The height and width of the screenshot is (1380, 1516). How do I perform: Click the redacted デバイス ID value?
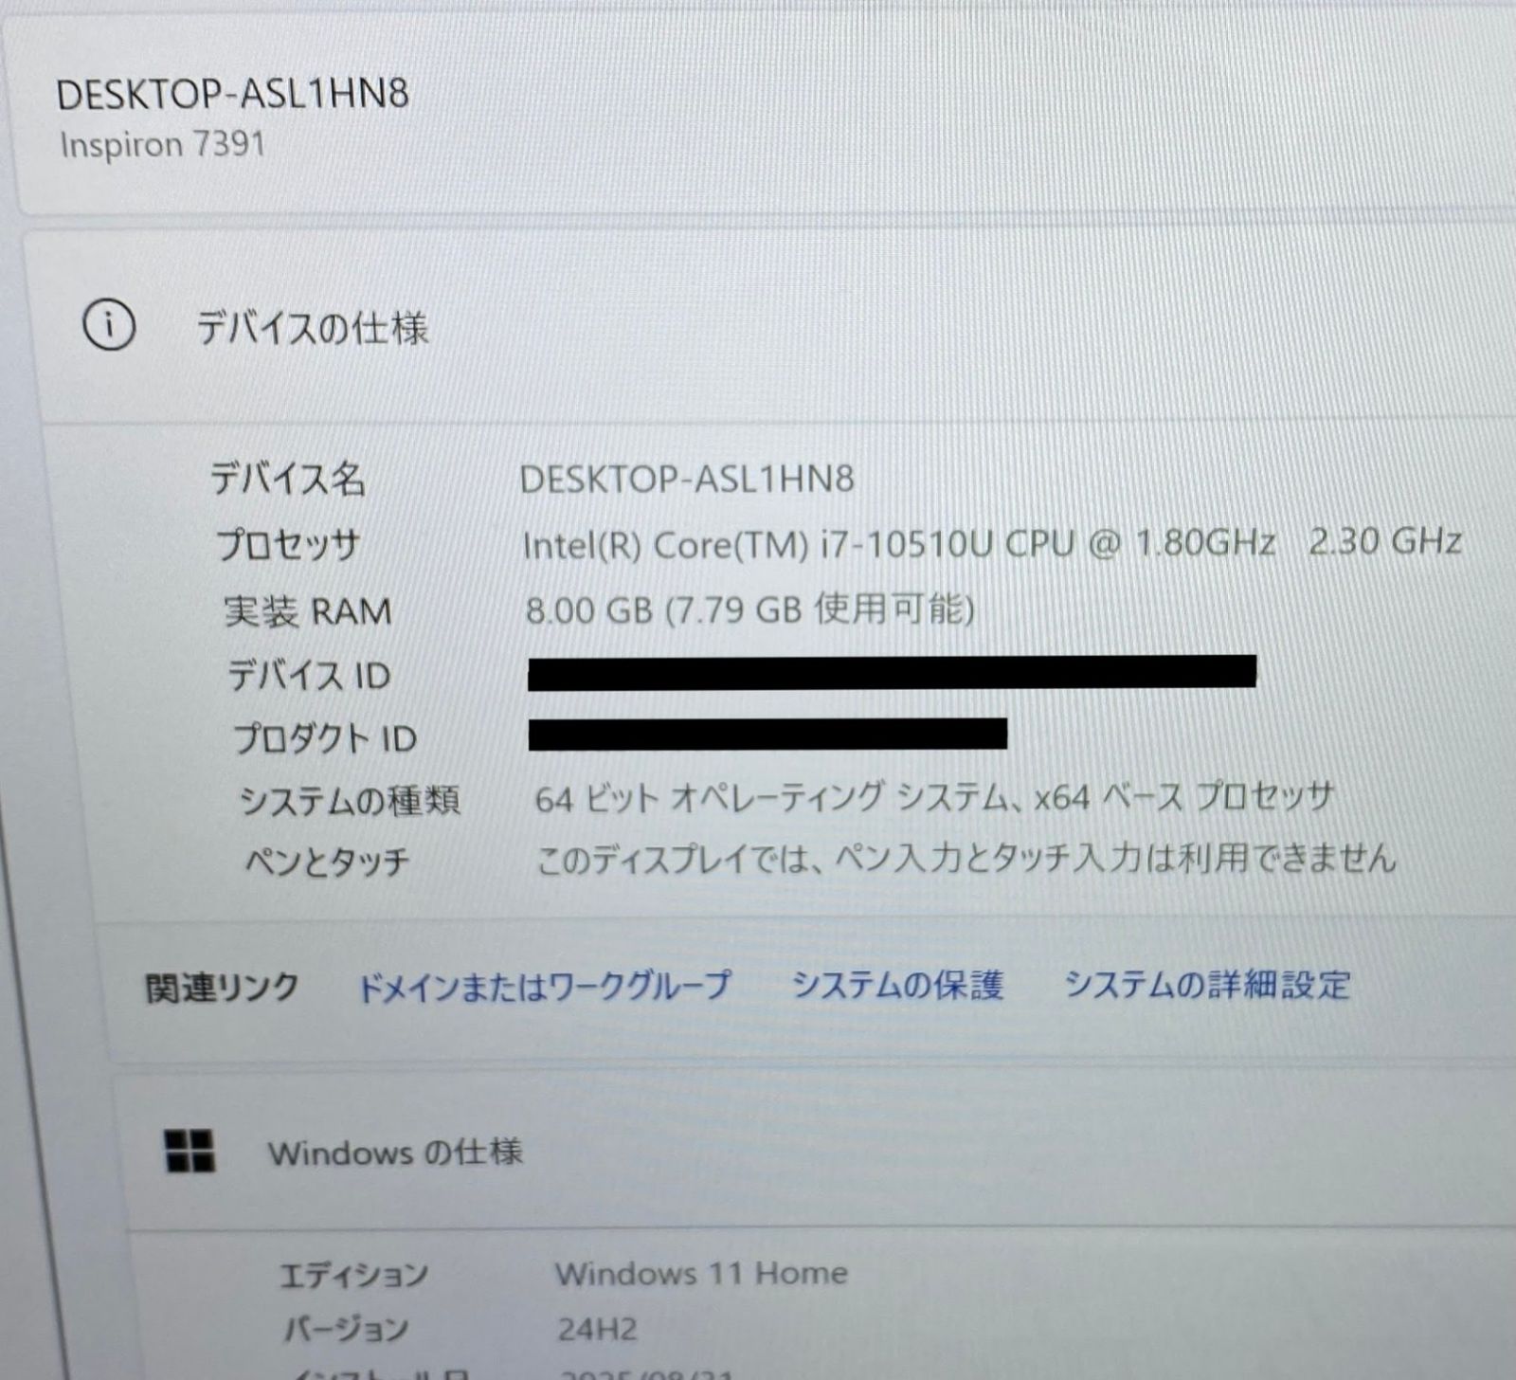coord(892,671)
